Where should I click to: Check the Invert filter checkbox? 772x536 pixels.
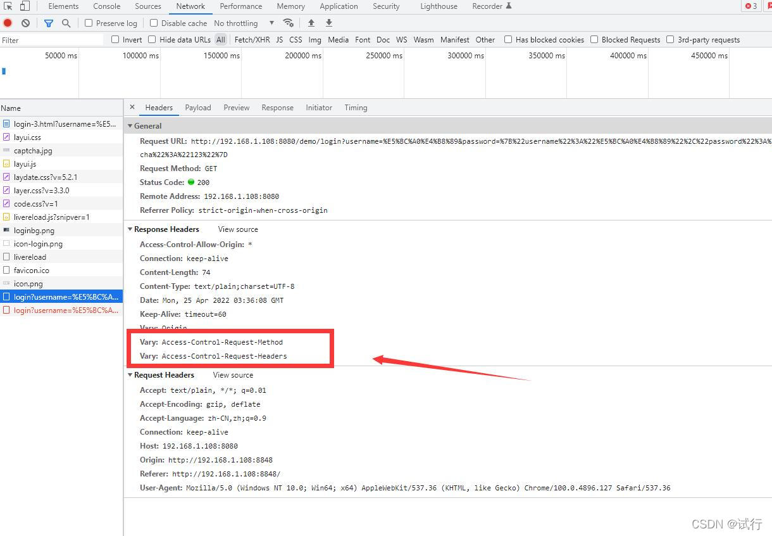(x=115, y=39)
